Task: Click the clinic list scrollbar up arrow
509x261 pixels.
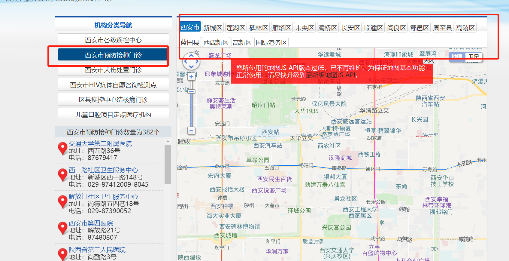Action: coord(168,141)
